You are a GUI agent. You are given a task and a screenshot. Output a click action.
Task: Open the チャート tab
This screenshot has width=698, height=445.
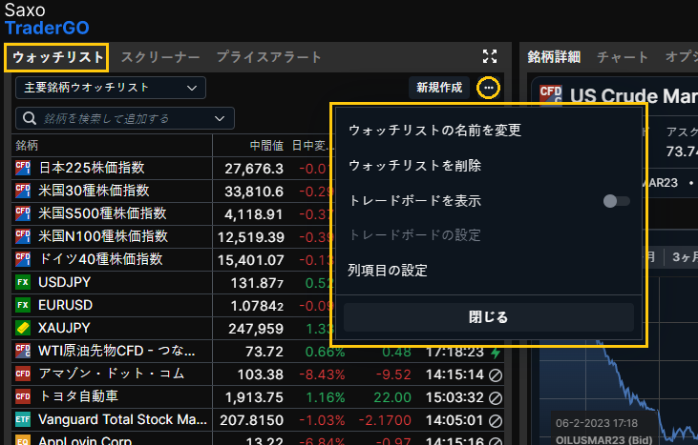coord(623,57)
